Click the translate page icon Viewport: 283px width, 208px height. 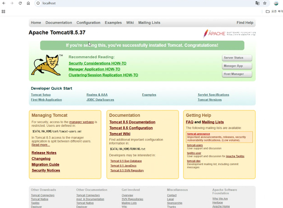257,3
